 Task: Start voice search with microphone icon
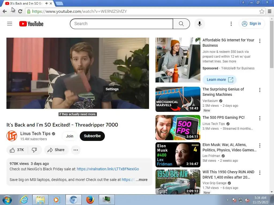[199, 24]
